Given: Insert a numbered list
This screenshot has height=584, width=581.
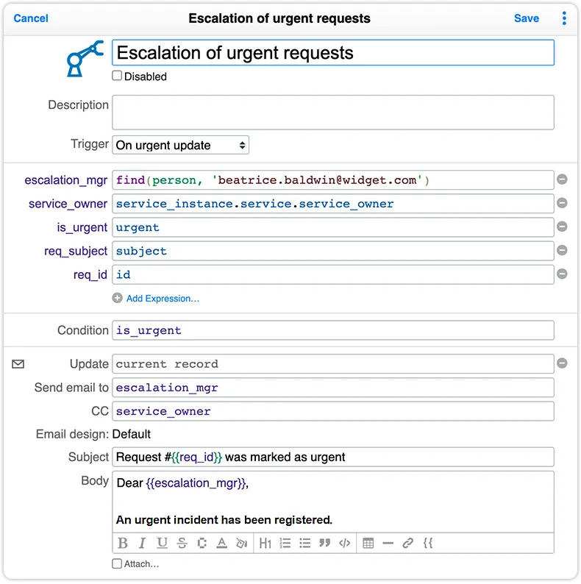Looking at the screenshot, I should point(285,544).
